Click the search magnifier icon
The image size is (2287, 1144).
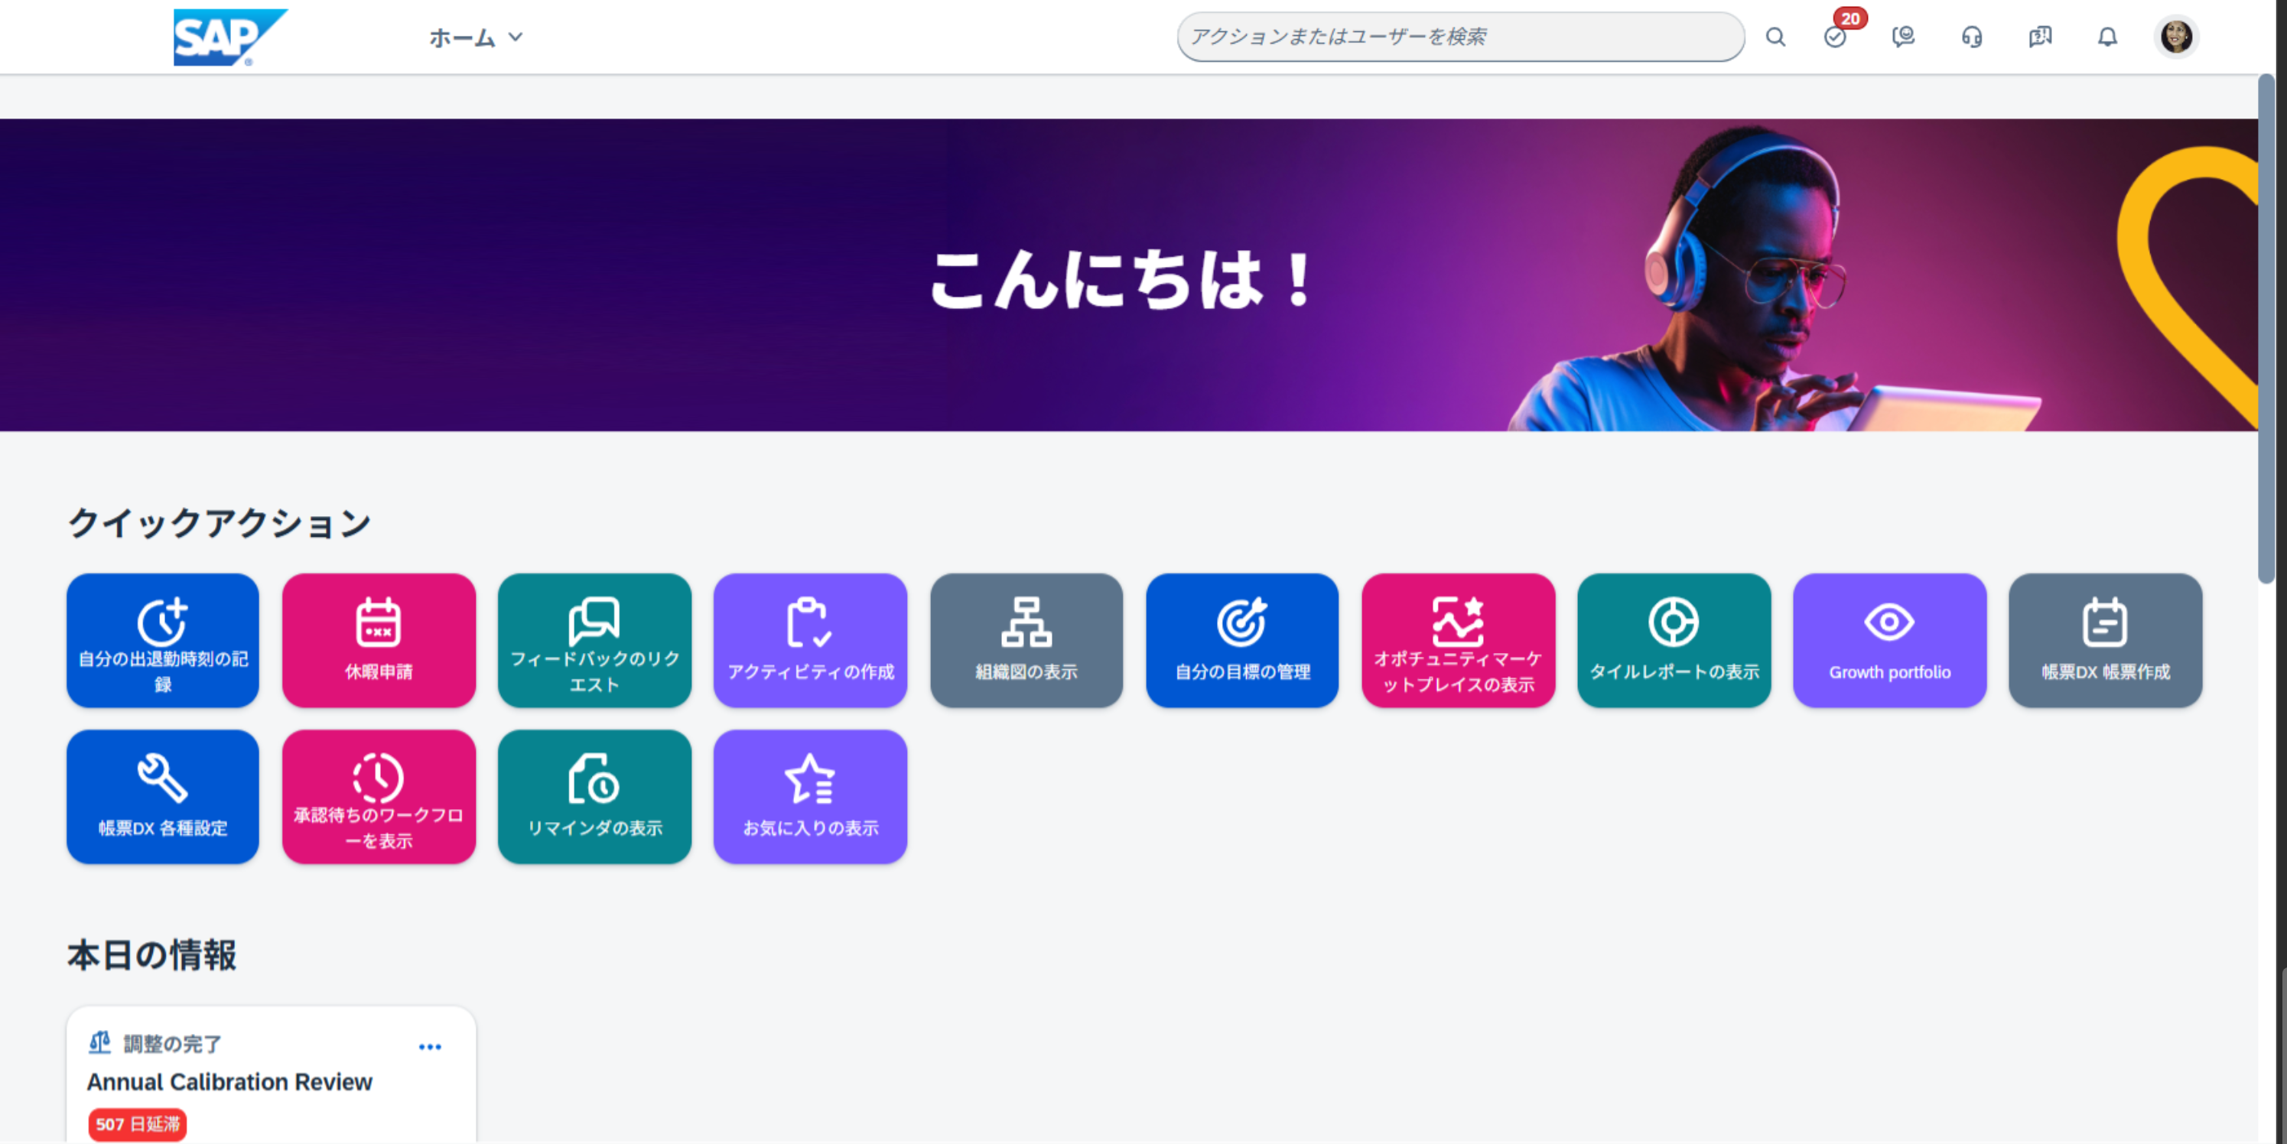[x=1775, y=37]
